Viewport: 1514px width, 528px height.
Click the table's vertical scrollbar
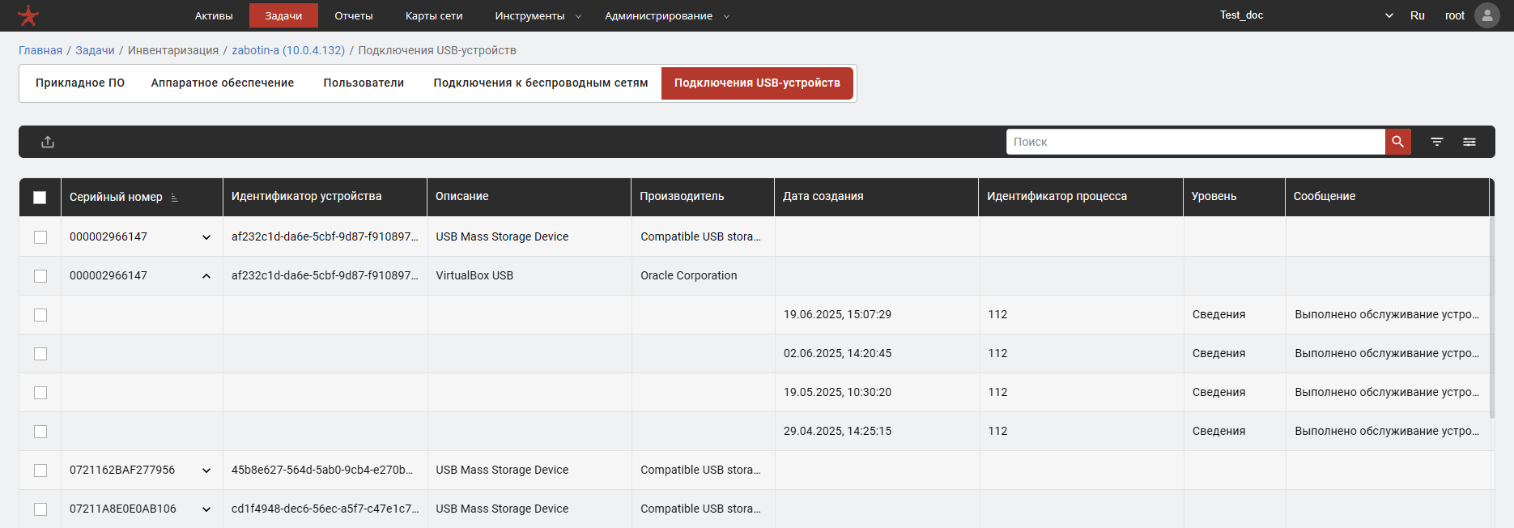click(x=1492, y=324)
